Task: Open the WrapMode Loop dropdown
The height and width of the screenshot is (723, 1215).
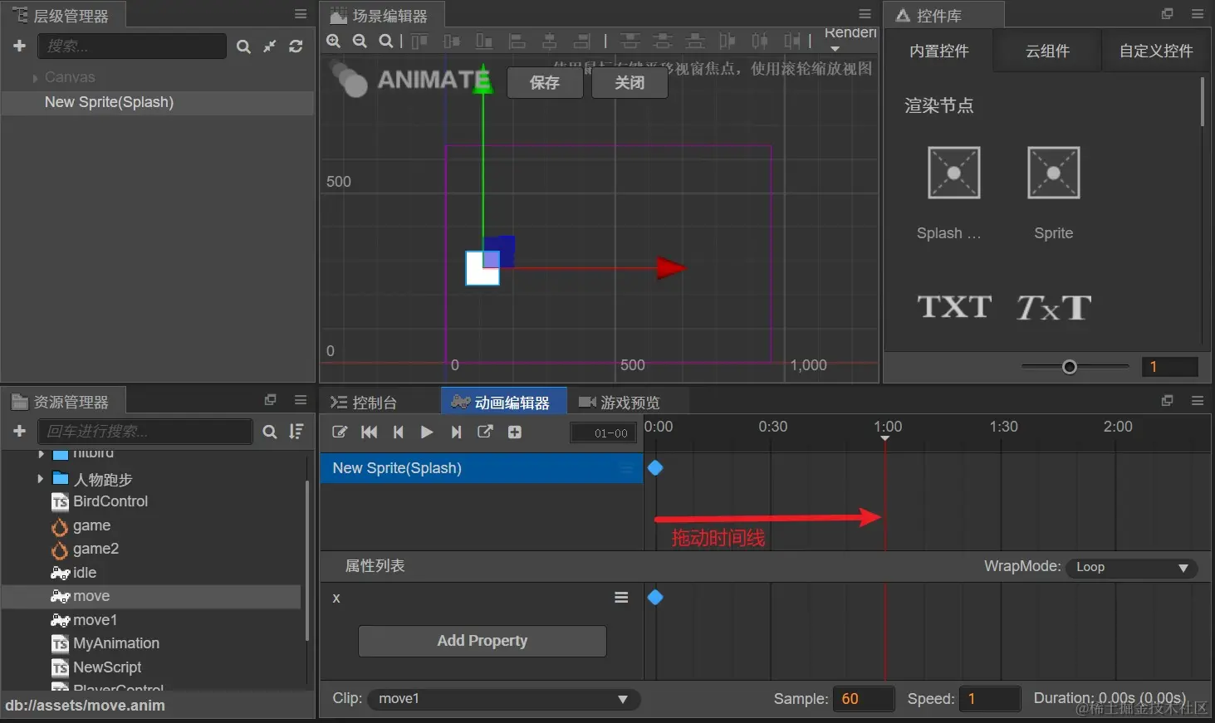Action: tap(1131, 568)
